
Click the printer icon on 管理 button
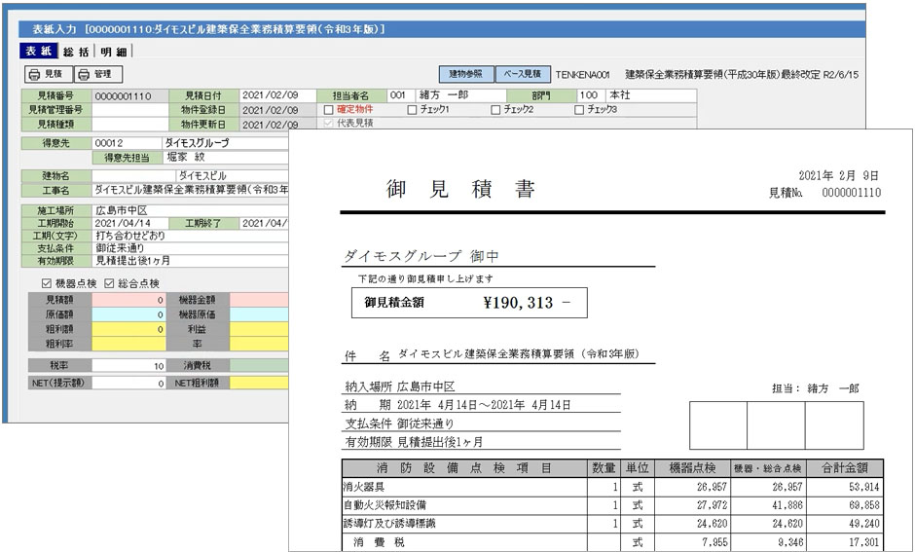(x=84, y=74)
